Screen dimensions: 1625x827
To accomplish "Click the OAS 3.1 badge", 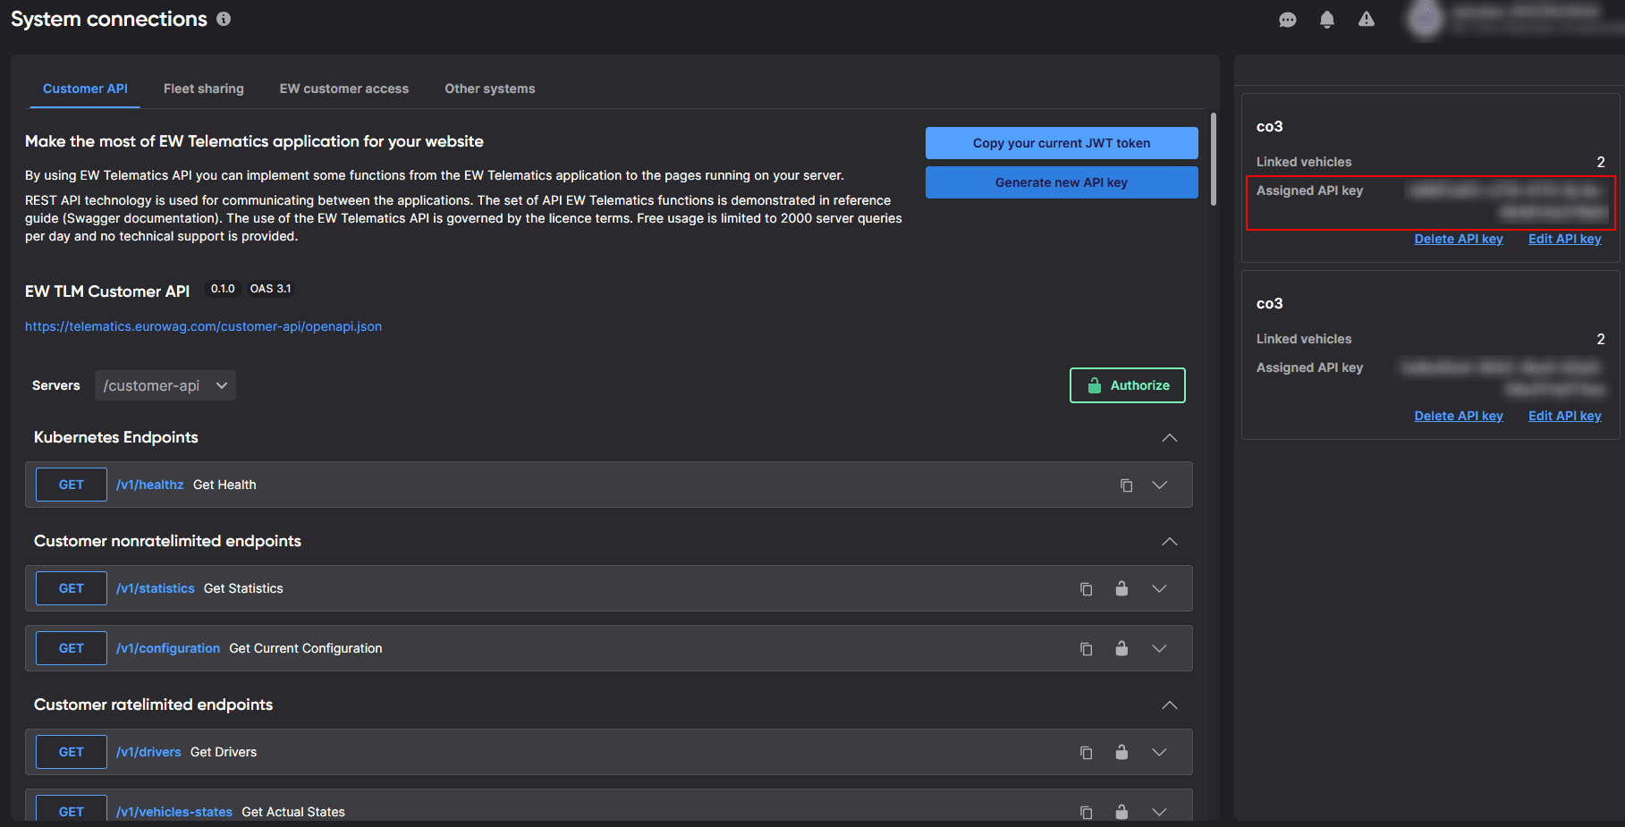I will (x=270, y=289).
